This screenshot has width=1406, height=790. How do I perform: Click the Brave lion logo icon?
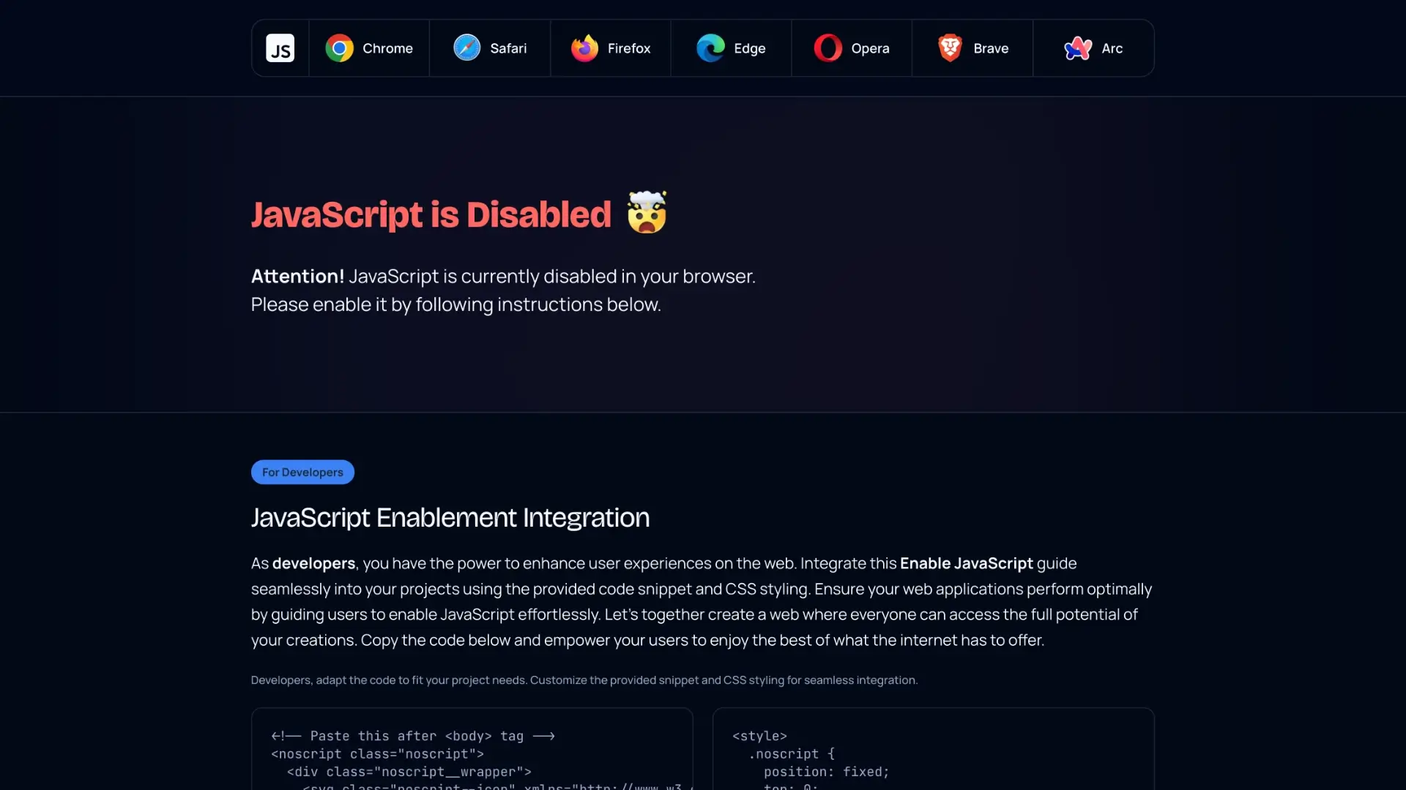(x=949, y=48)
